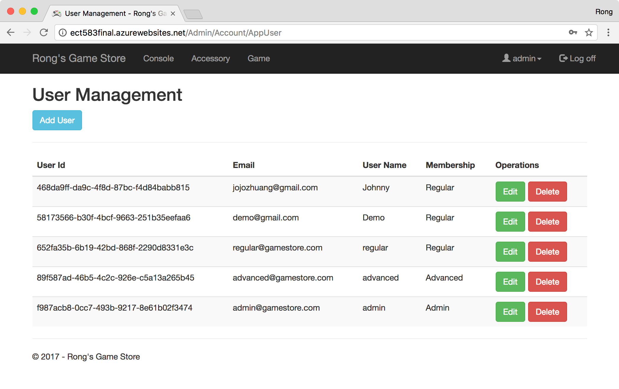Click the Johnny user name cell
This screenshot has height=389, width=619.
click(376, 188)
